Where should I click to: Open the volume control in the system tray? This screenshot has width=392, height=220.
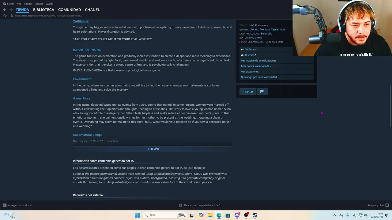pyautogui.click(x=365, y=215)
